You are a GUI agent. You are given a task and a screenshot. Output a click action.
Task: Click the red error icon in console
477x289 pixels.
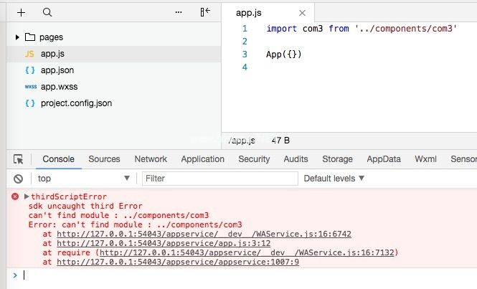15,196
